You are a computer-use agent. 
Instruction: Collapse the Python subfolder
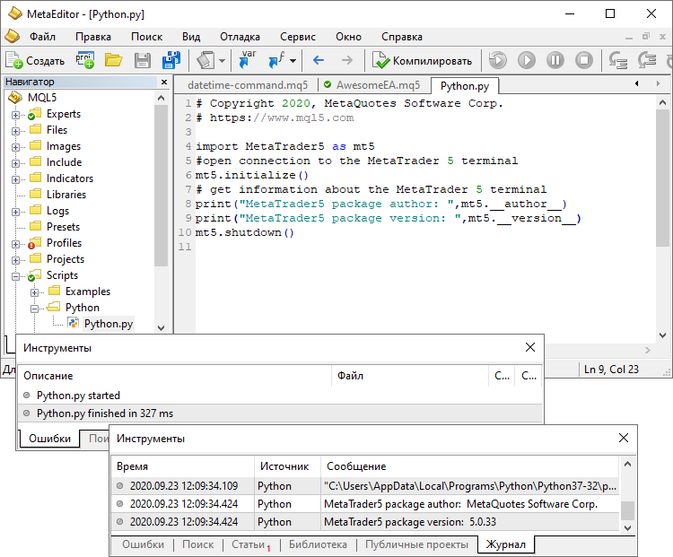35,309
